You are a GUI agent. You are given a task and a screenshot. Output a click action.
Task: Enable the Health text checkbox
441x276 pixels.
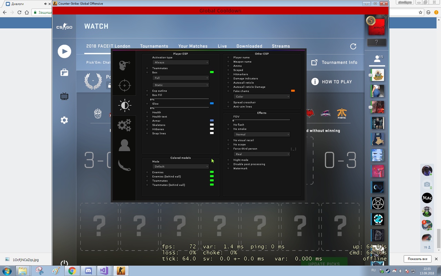[147, 117]
